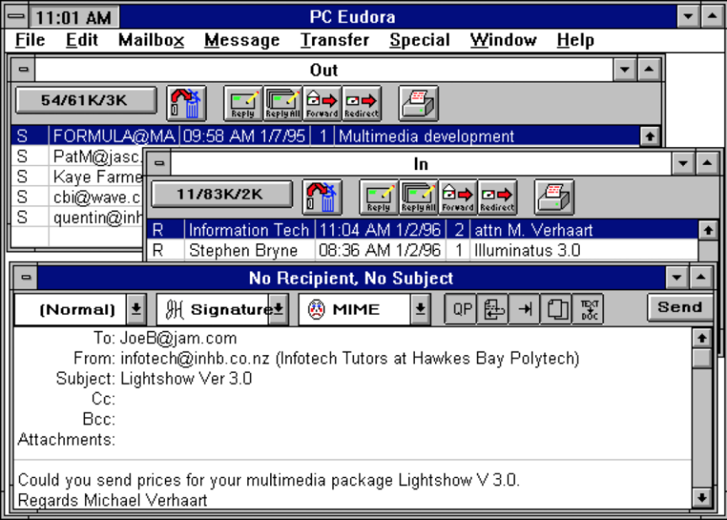The image size is (727, 520).
Task: Open the File menu
Action: [x=30, y=40]
